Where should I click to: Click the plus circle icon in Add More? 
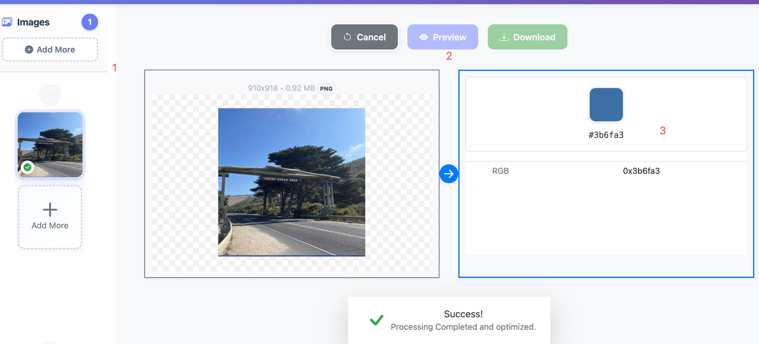29,50
